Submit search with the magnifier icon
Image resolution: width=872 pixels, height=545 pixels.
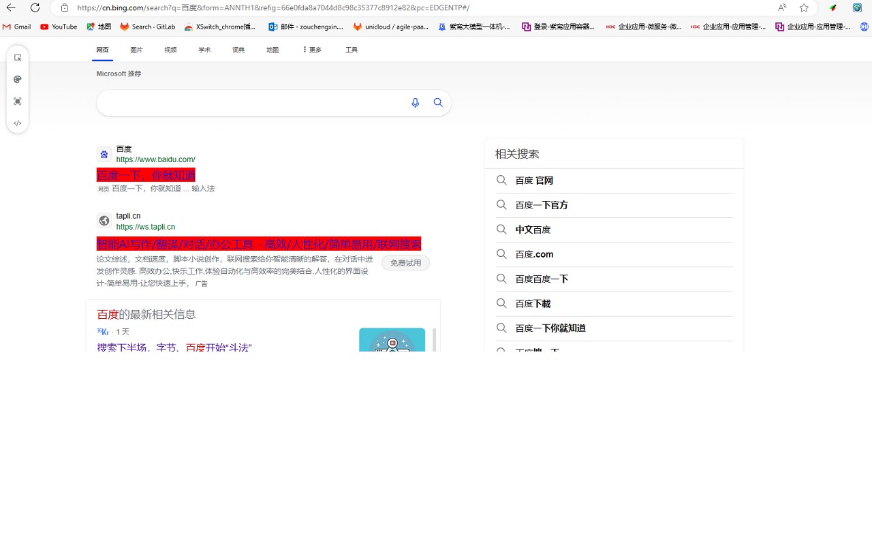pyautogui.click(x=438, y=103)
